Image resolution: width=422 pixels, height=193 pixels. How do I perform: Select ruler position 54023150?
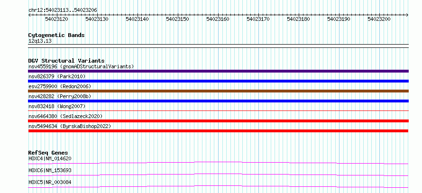[178, 19]
